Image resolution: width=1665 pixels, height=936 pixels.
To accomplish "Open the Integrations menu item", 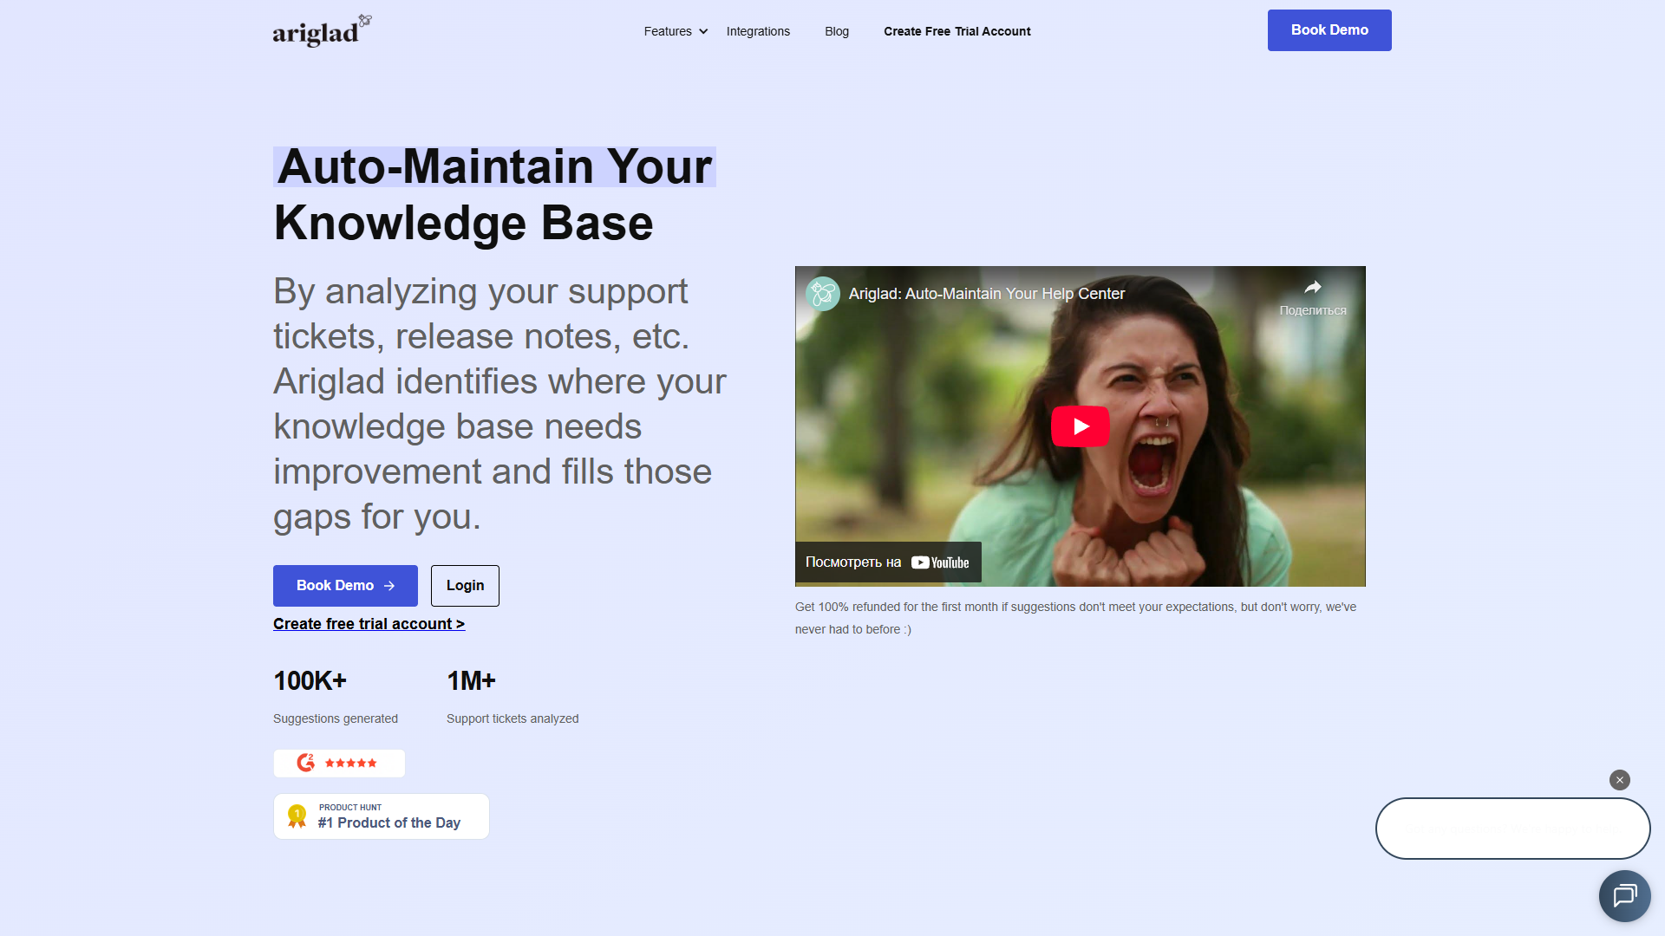I will [758, 31].
